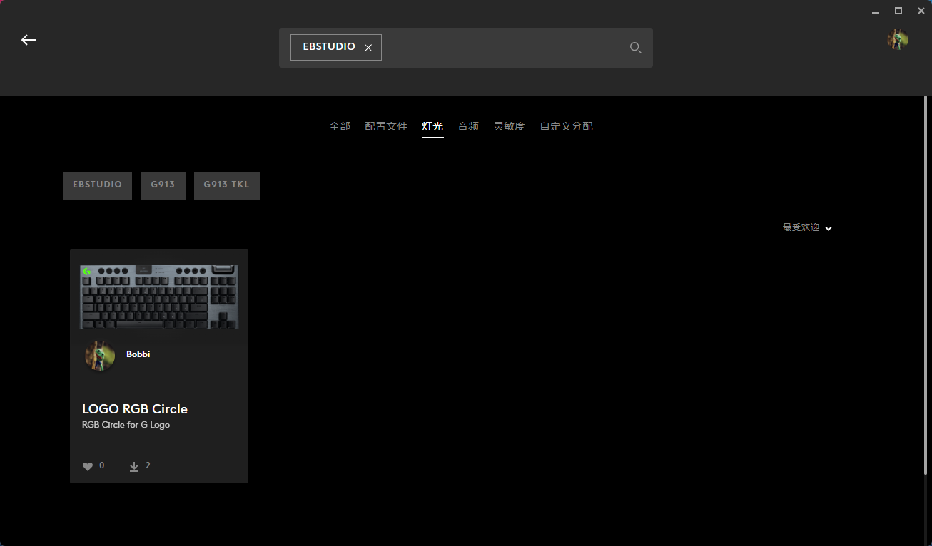Screen dimensions: 932x546
Task: Open the G913 keyboard preview thumbnail
Action: [159, 297]
